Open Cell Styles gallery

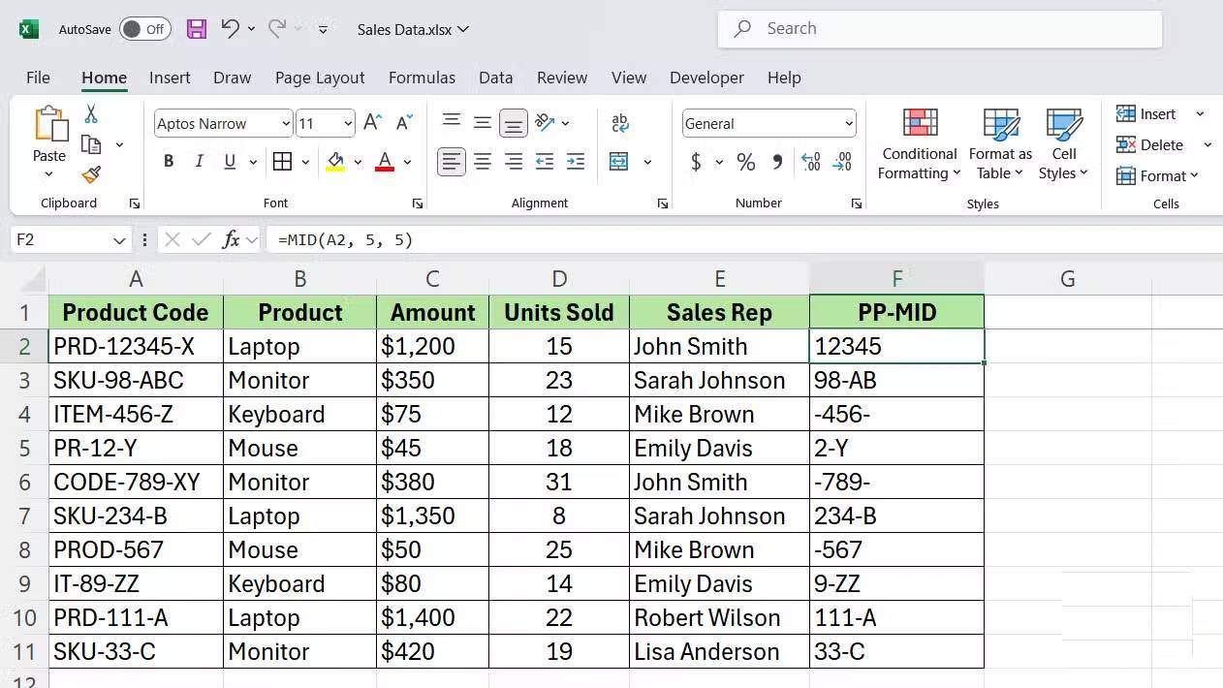point(1063,145)
